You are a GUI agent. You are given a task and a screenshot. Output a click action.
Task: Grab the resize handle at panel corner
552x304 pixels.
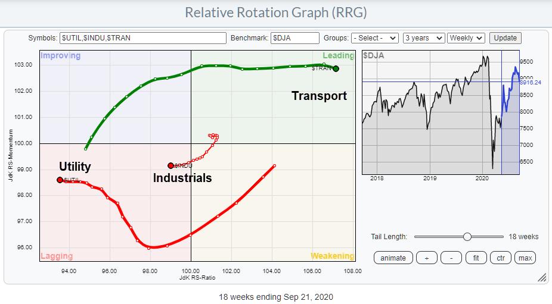[542, 278]
